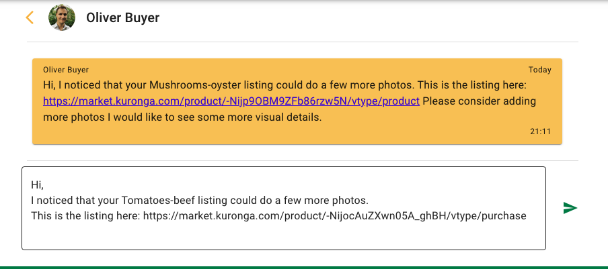Viewport: 608px width, 269px height.
Task: Go back using the orange chevron arrow
Action: pos(30,18)
